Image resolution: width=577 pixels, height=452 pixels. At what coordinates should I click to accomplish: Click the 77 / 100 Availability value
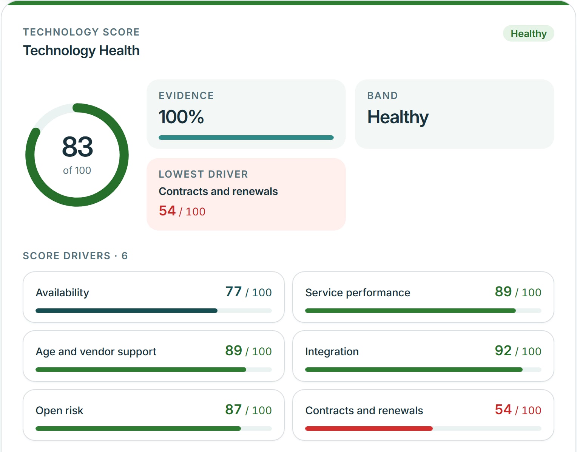coord(248,292)
